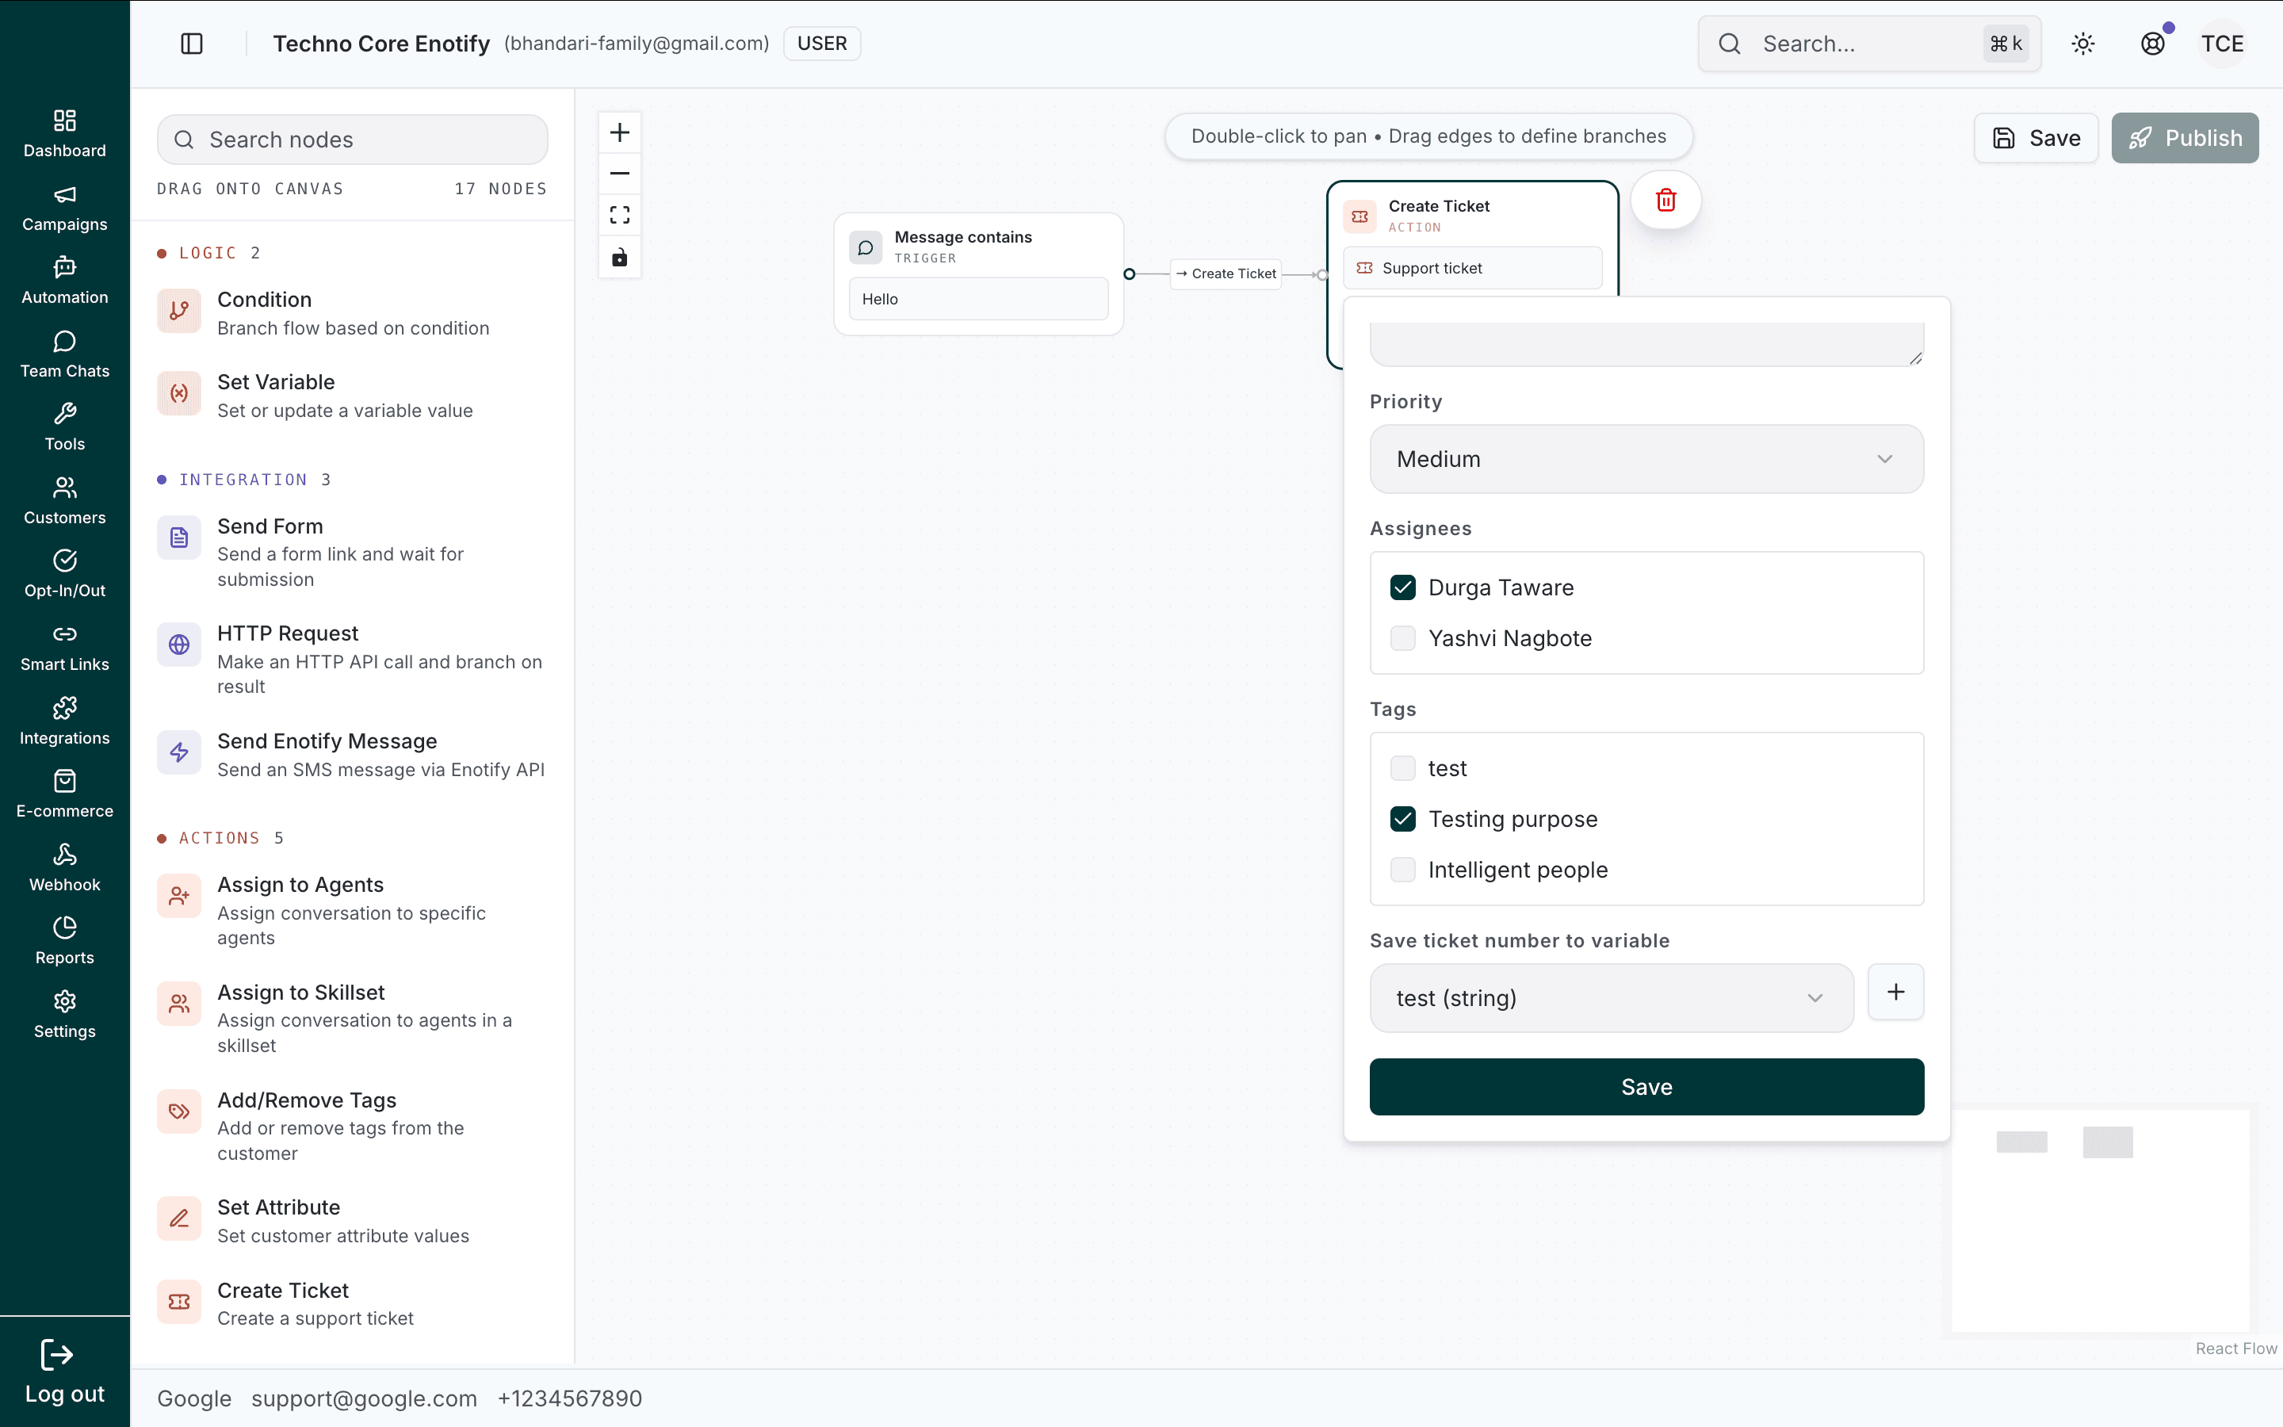Uncheck Durga Taware assignee
The width and height of the screenshot is (2283, 1427).
click(1403, 587)
